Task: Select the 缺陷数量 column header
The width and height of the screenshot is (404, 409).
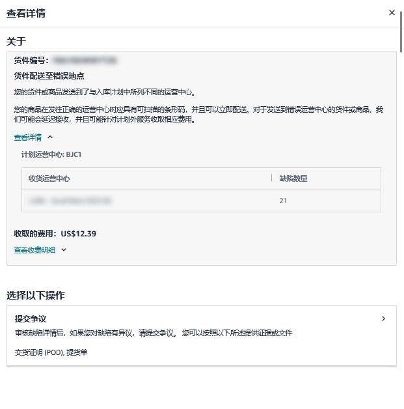Action: pyautogui.click(x=293, y=178)
